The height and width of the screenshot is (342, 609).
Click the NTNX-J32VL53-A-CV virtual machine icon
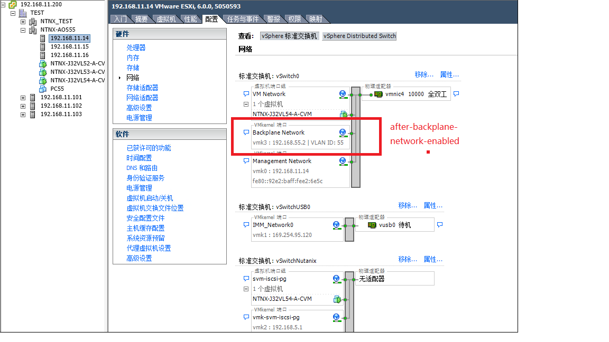[x=43, y=72]
